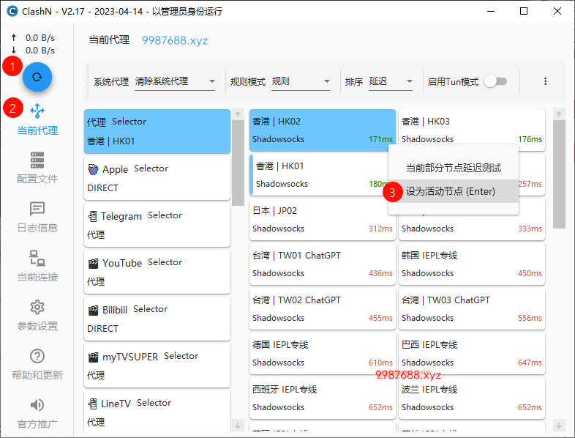Toggle the 启用Tun模式 switch

point(496,81)
